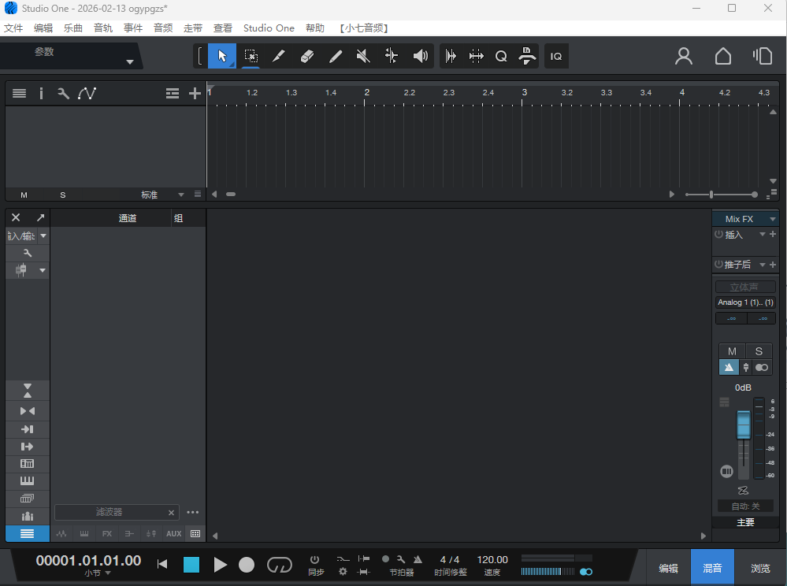Click the IQ pad icon in the toolbar
Viewport: 787px width, 586px height.
coord(555,55)
